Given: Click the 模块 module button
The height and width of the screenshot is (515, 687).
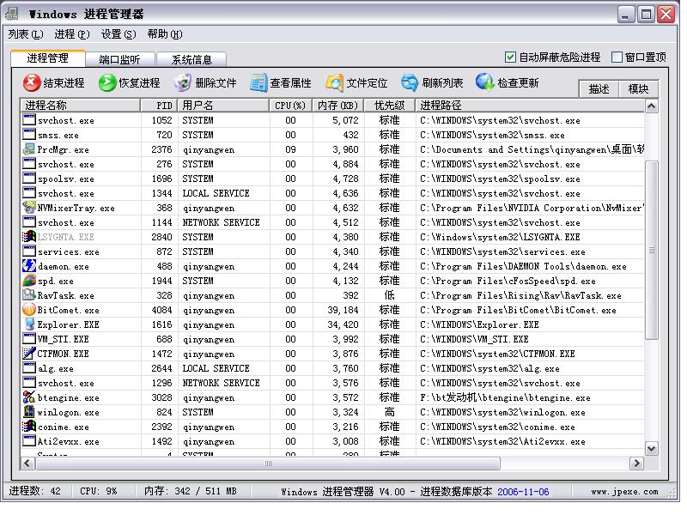Looking at the screenshot, I should point(638,89).
